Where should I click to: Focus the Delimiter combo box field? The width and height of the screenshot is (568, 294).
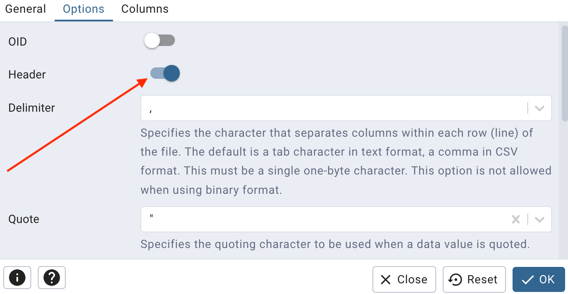[x=346, y=108]
